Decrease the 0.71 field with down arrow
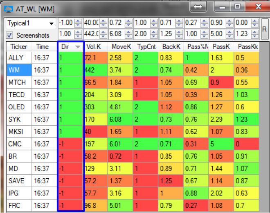 (x=179, y=25)
